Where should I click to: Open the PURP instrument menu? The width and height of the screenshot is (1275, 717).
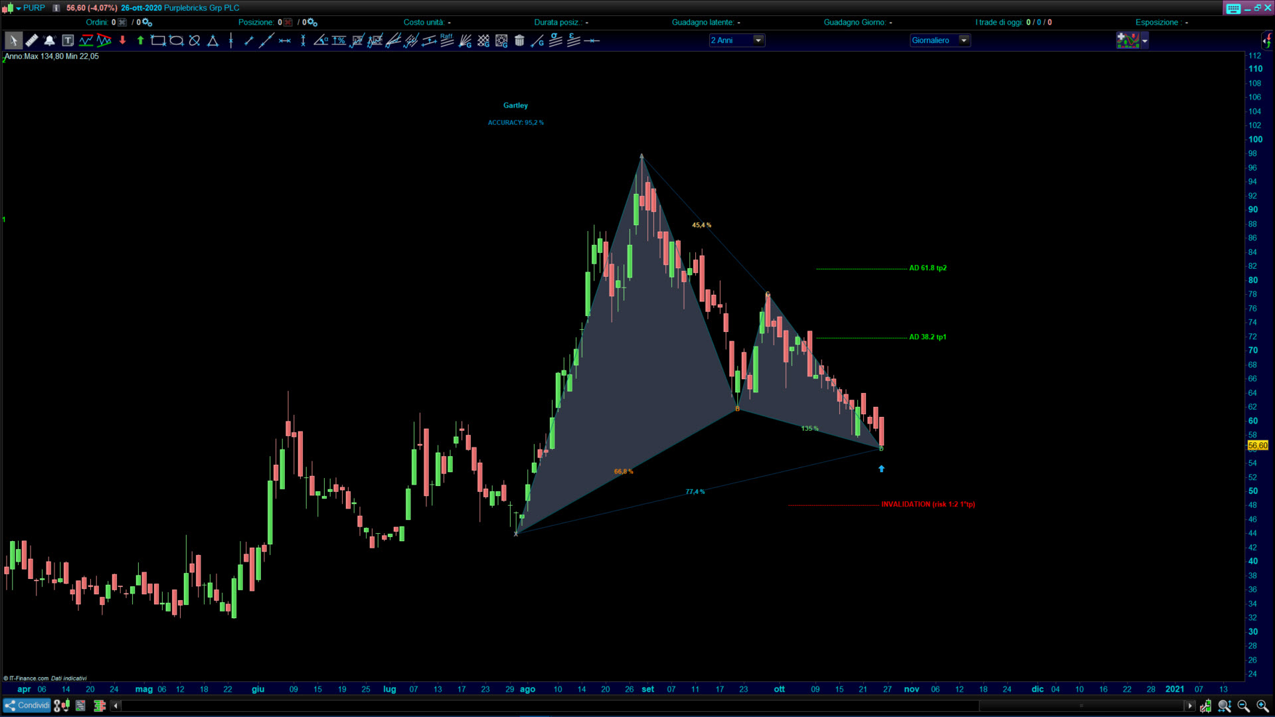click(33, 8)
